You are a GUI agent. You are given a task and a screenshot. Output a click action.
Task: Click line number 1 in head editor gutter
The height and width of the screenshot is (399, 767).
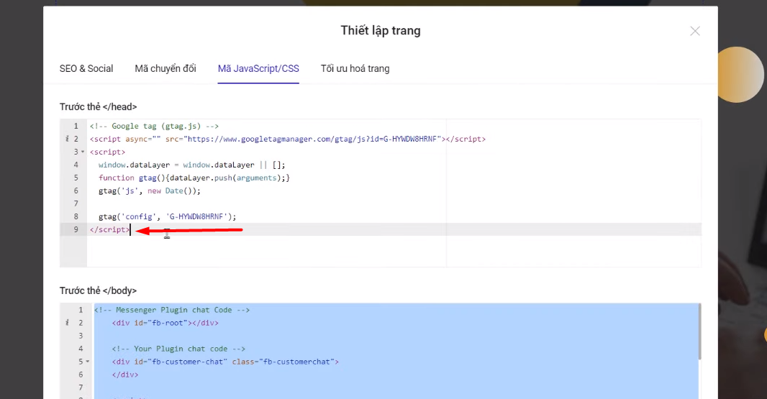(x=76, y=127)
